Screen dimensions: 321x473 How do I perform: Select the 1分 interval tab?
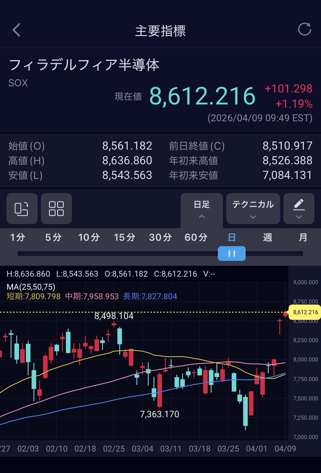(17, 237)
